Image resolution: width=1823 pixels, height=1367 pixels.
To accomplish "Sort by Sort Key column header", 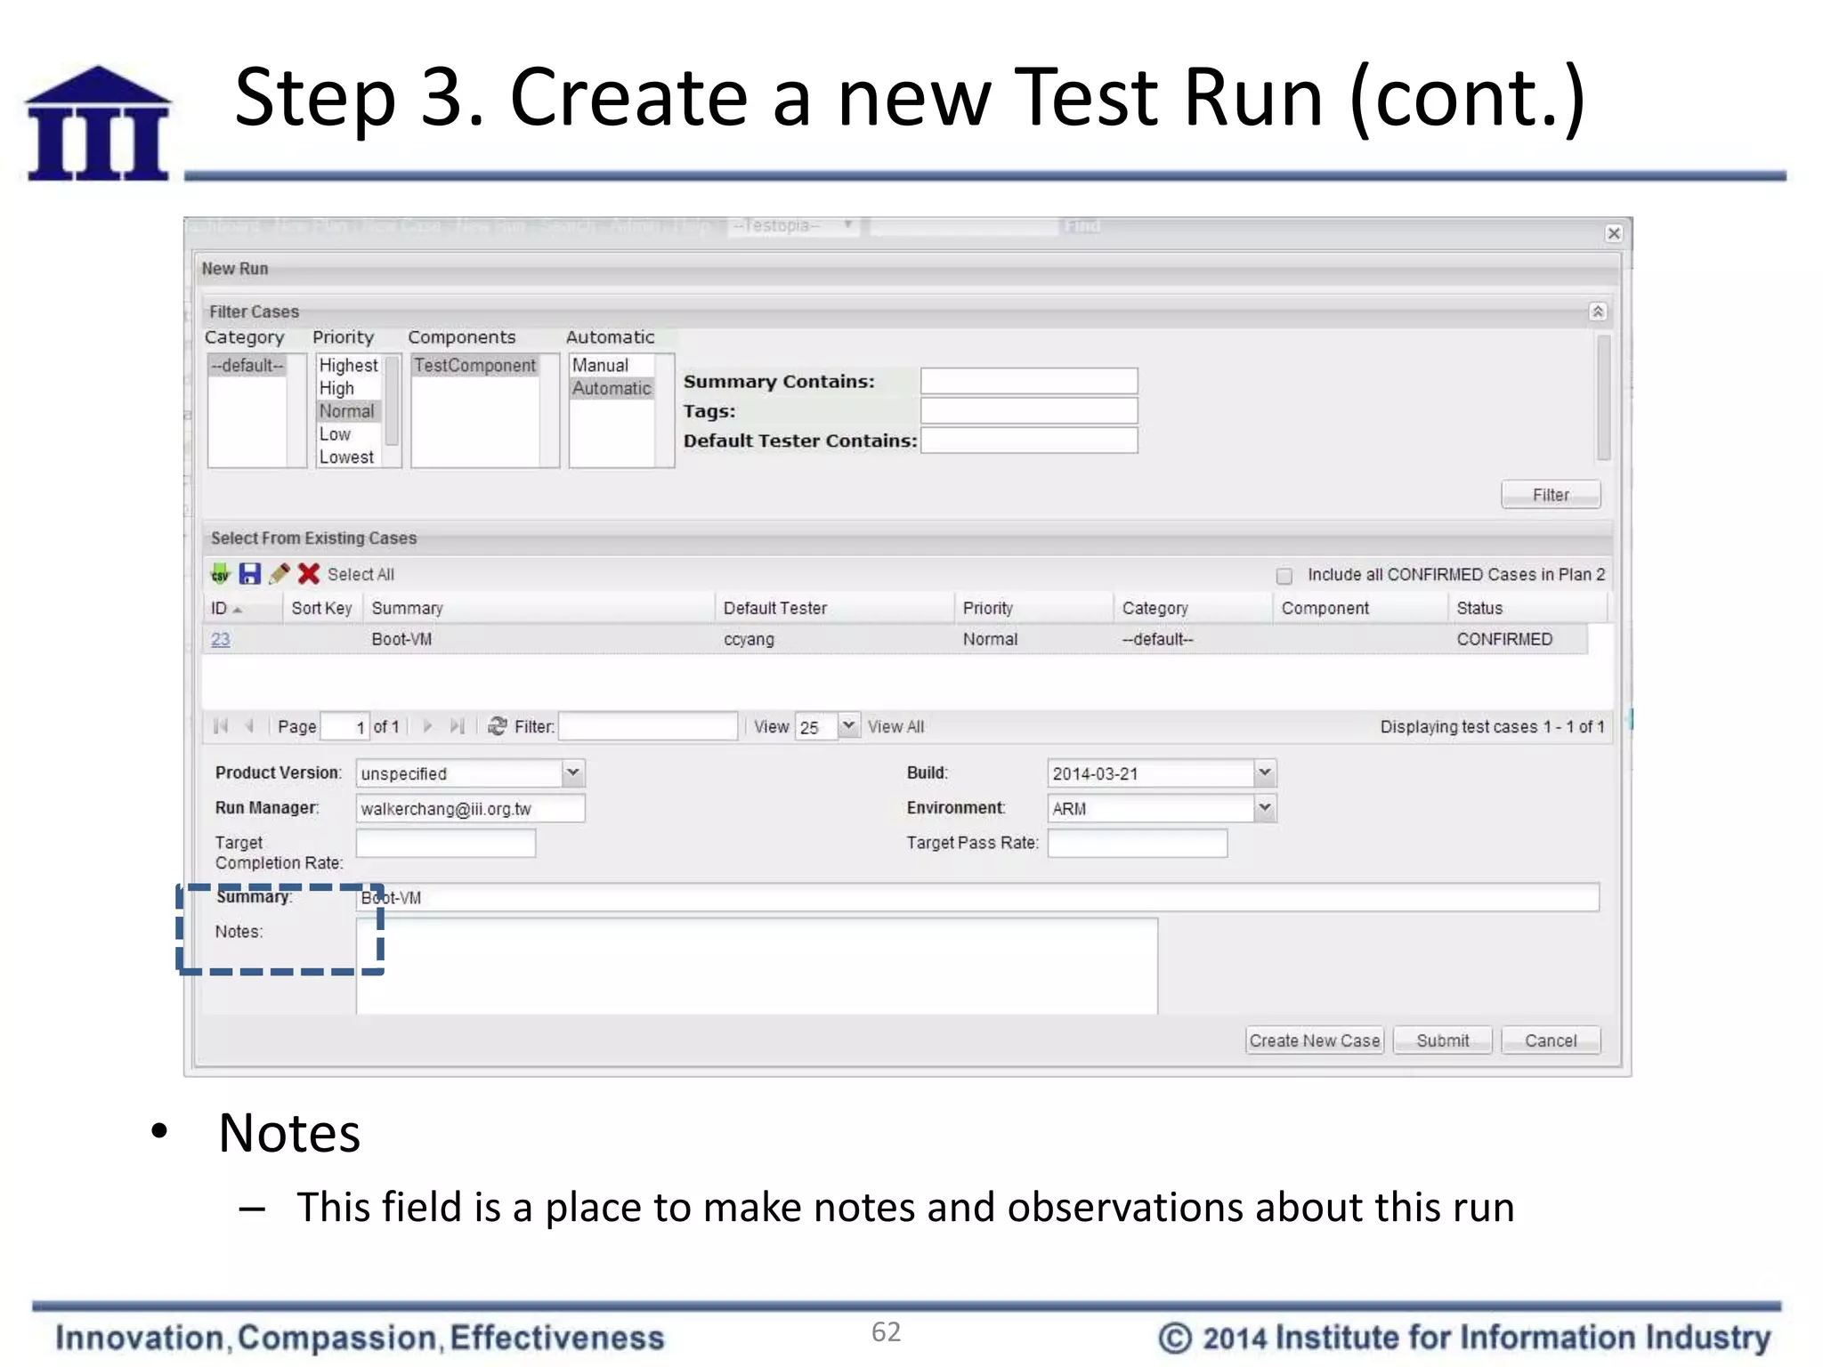I will pos(322,608).
